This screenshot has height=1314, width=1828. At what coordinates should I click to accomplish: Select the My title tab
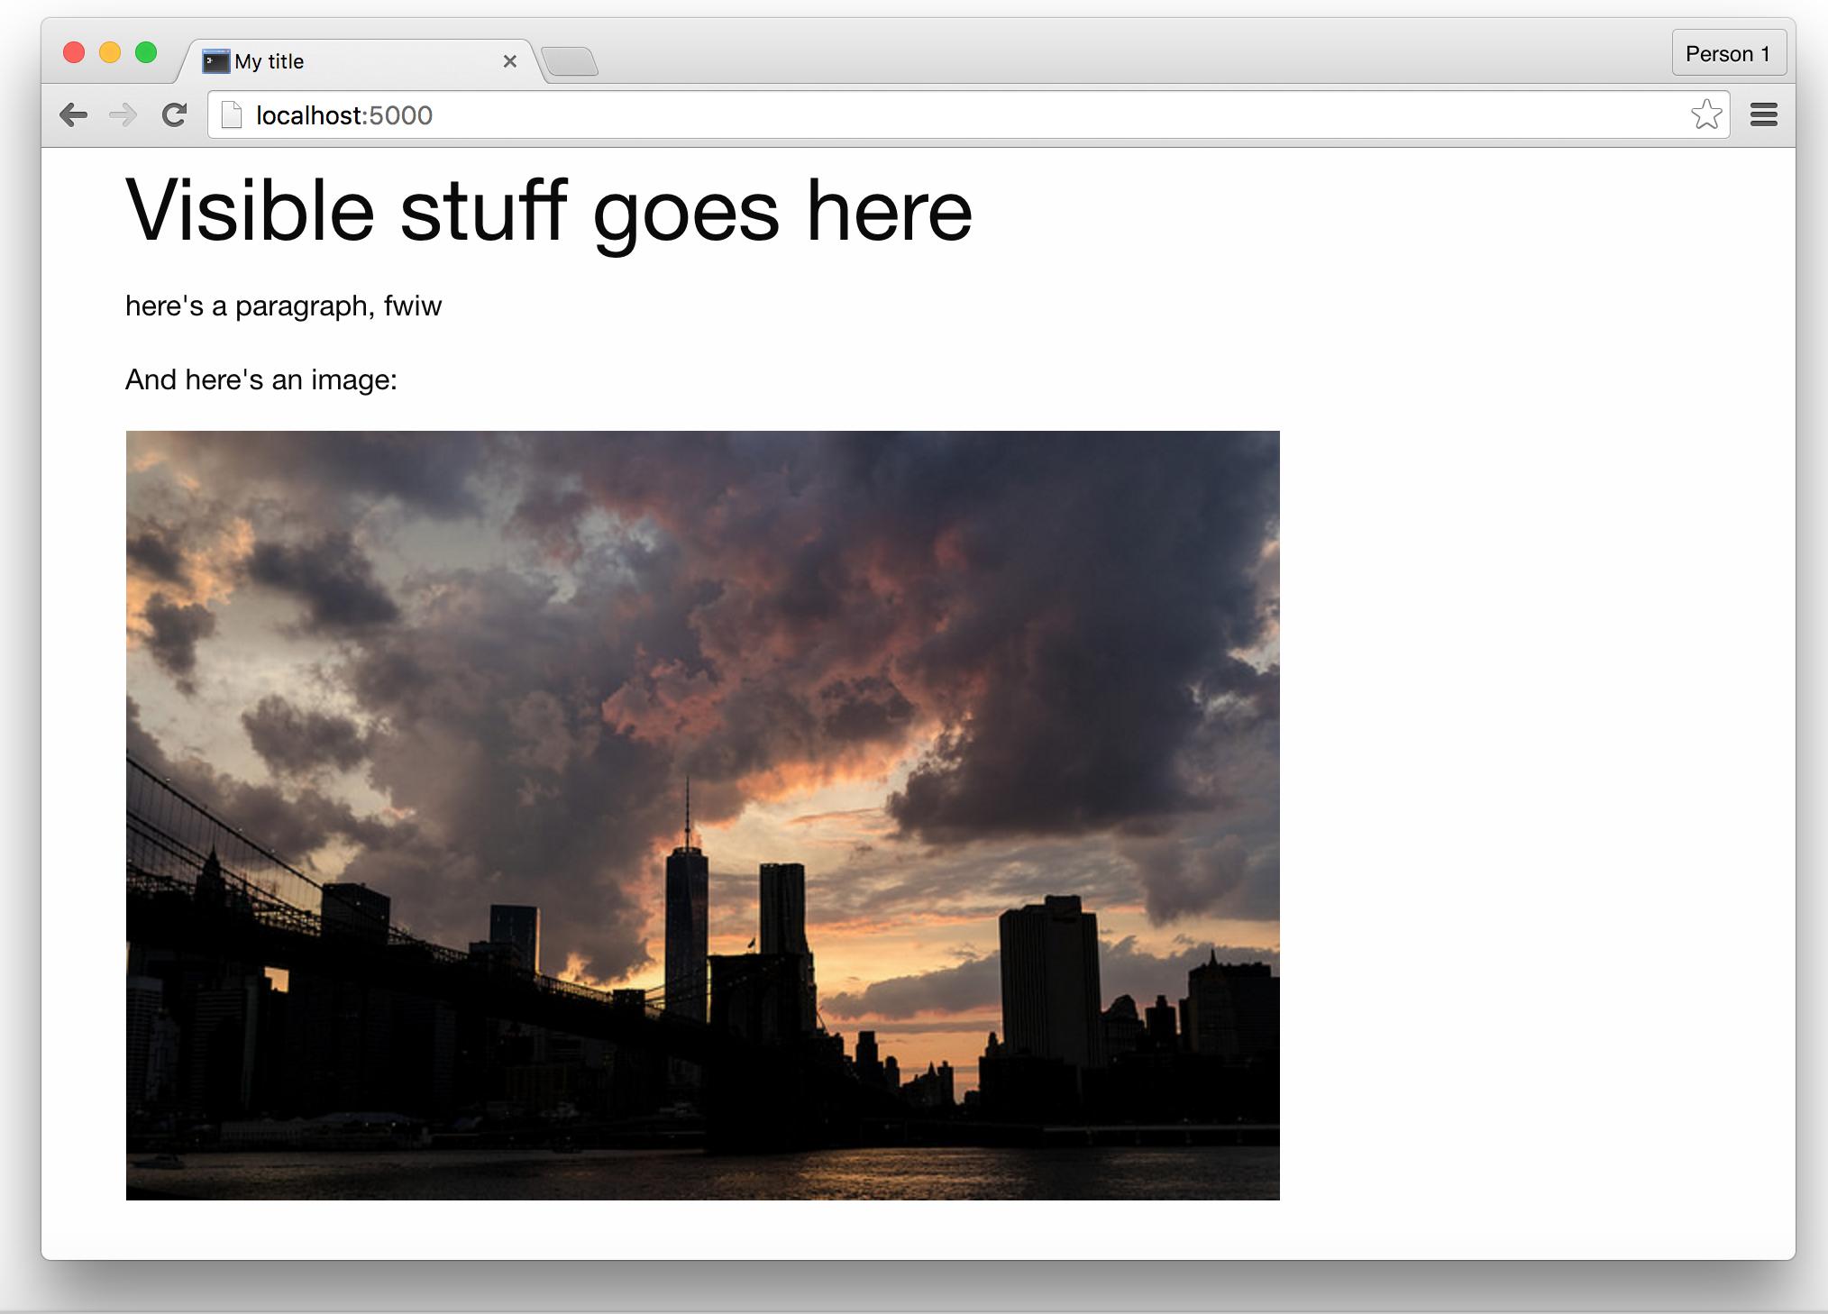[361, 61]
